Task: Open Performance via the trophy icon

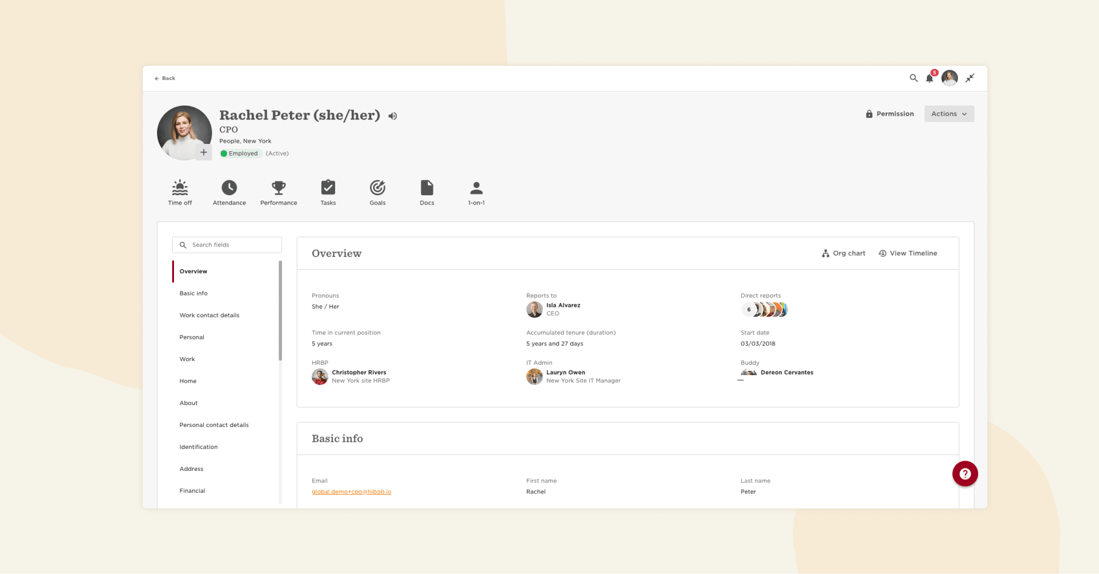Action: (x=278, y=188)
